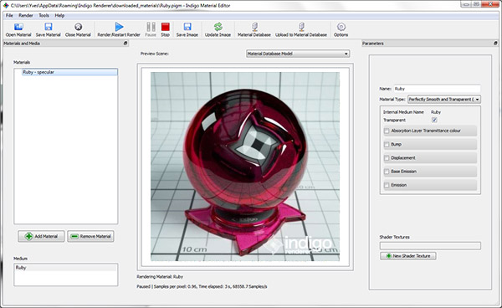Select the 'Ruby - specular' material
Viewport: 502px width, 308px height.
69,72
